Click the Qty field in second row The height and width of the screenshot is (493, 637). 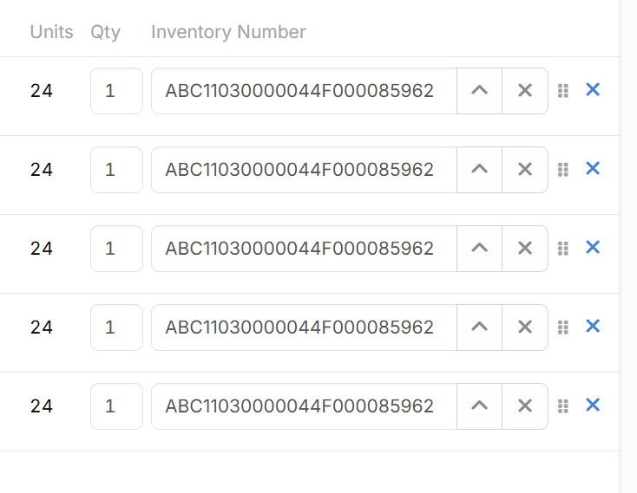coord(116,170)
